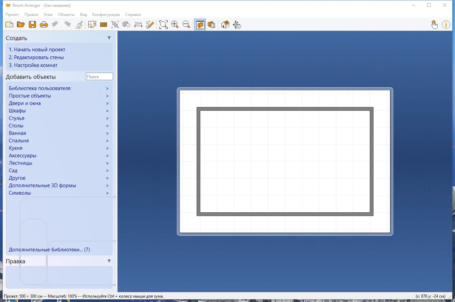Click the zoom in magnifier icon
The image size is (455, 302).
[175, 24]
